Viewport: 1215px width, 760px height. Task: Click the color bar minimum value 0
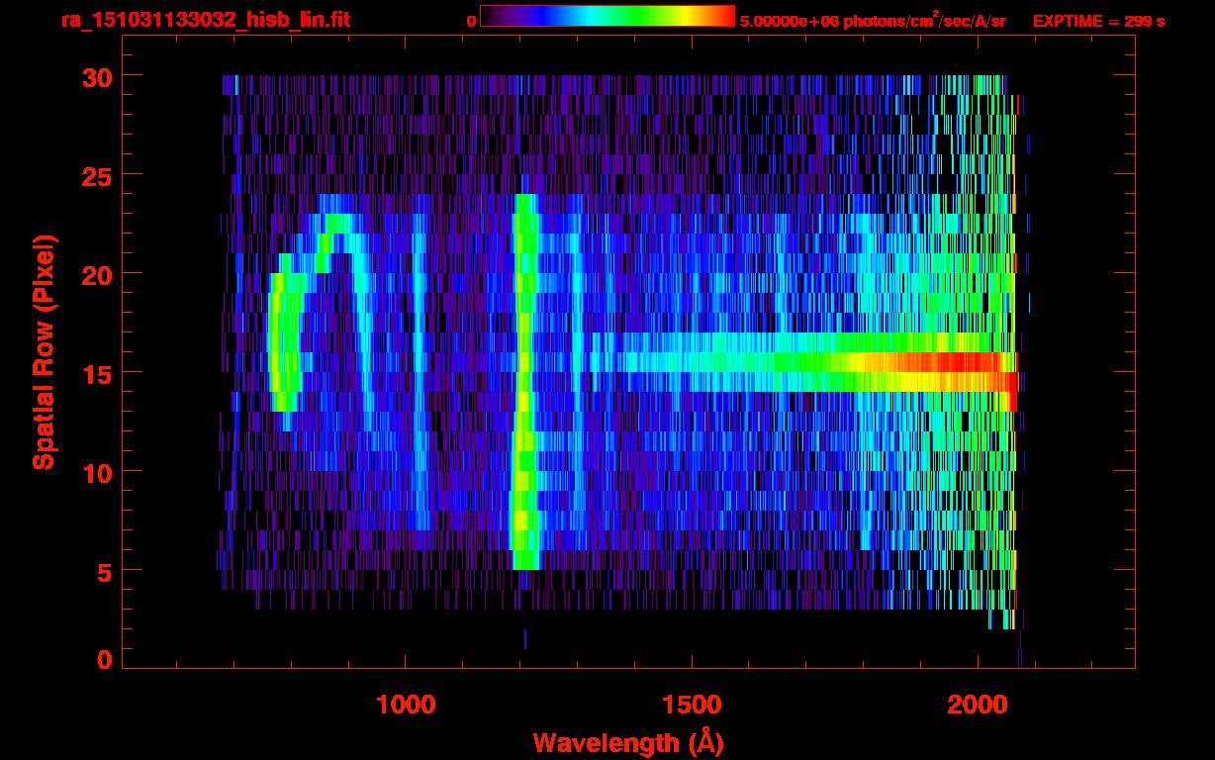click(x=471, y=21)
